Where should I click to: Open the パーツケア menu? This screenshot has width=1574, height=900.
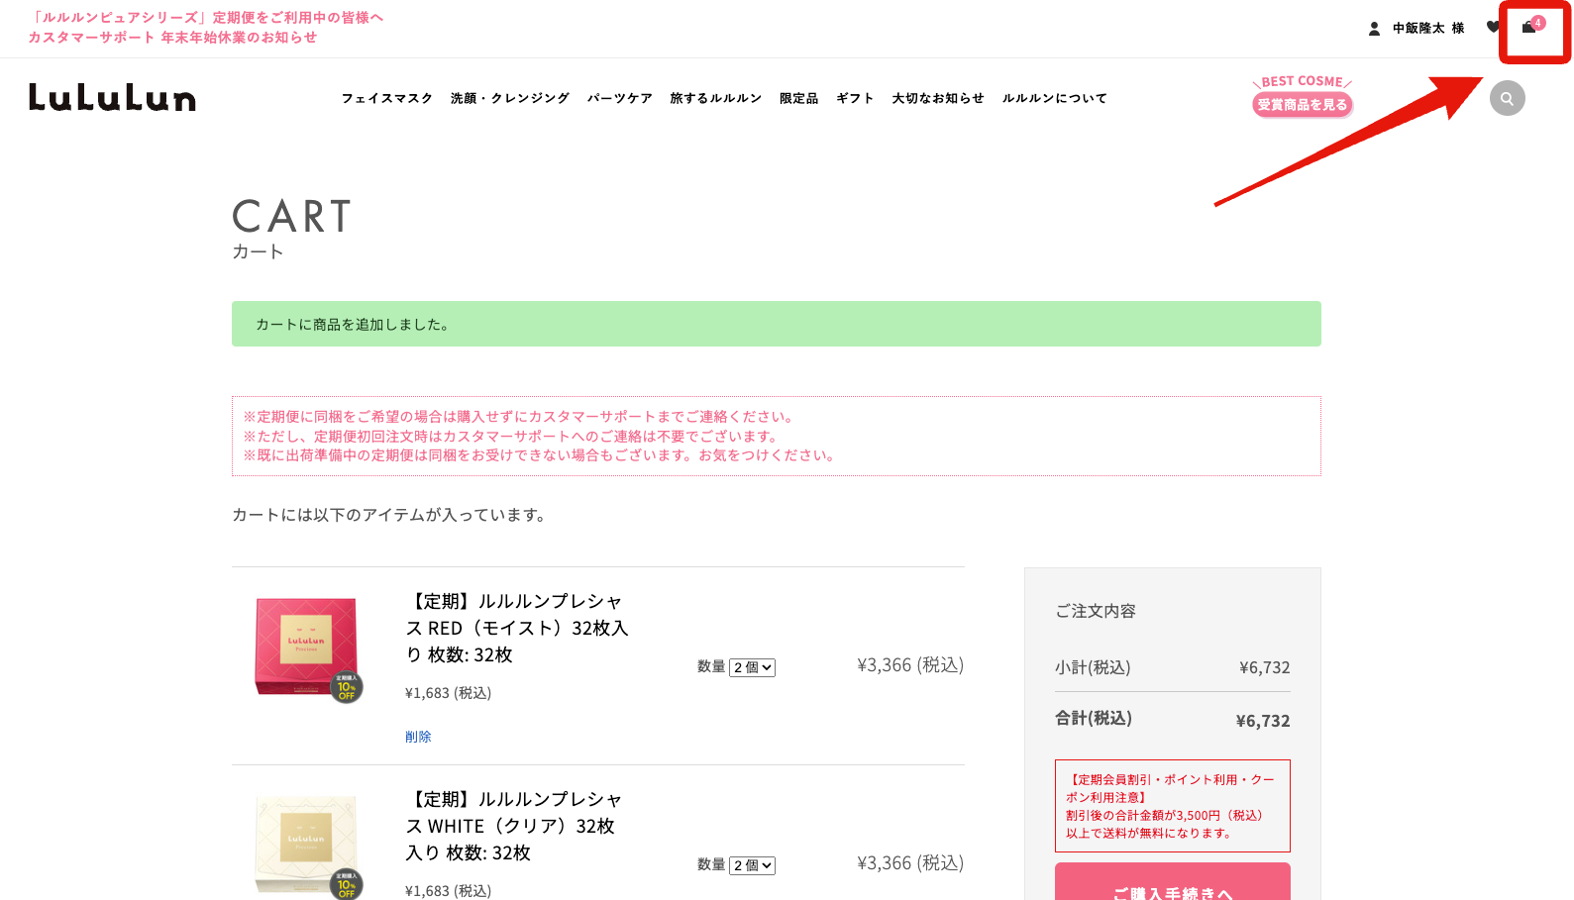click(620, 98)
